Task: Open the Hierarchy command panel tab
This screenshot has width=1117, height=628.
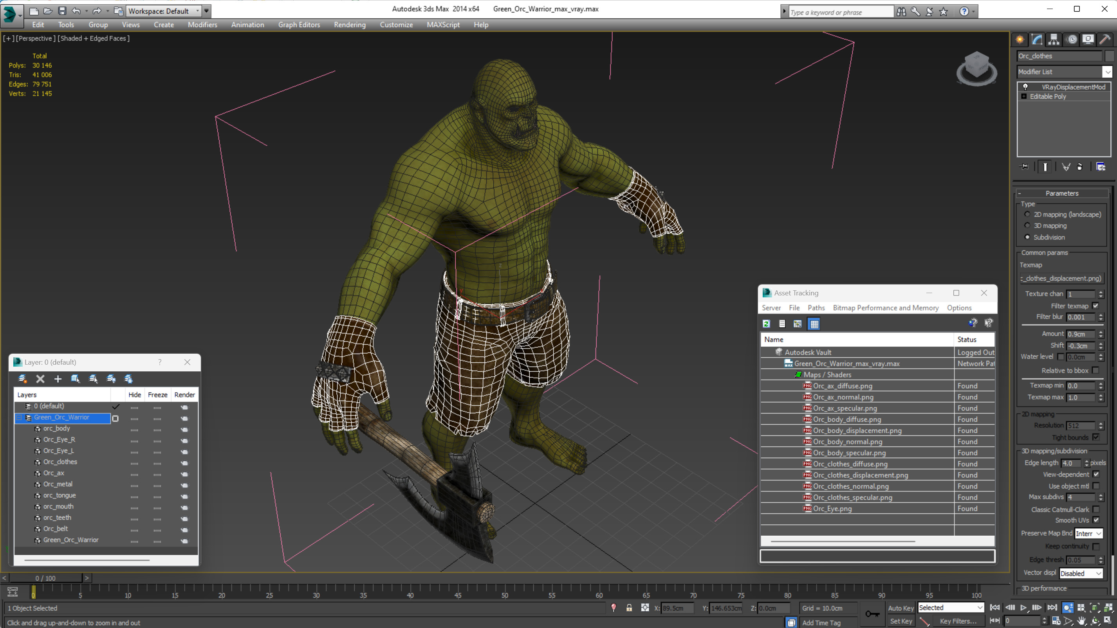Action: click(1054, 40)
